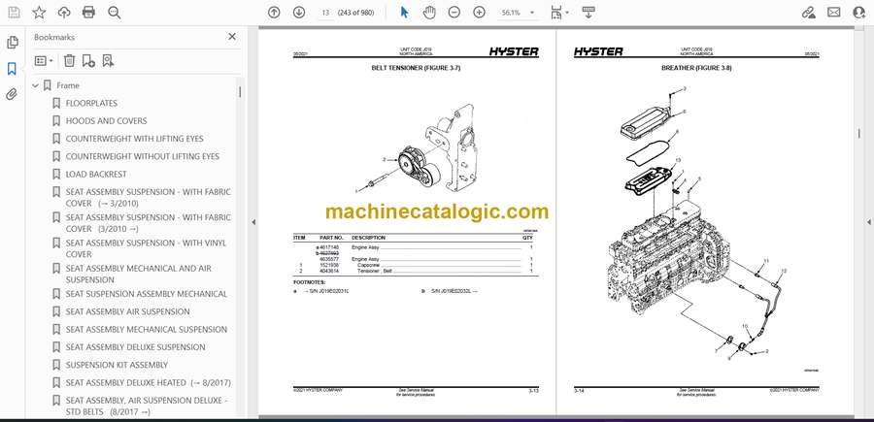Jump to COUNTERWEIGHT WITH LIFTING EYES

coord(134,139)
